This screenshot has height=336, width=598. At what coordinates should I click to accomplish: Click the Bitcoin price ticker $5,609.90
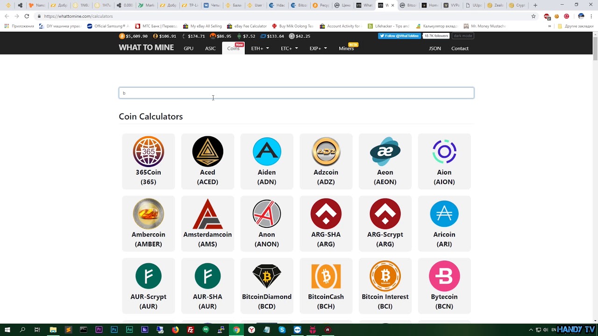click(134, 36)
